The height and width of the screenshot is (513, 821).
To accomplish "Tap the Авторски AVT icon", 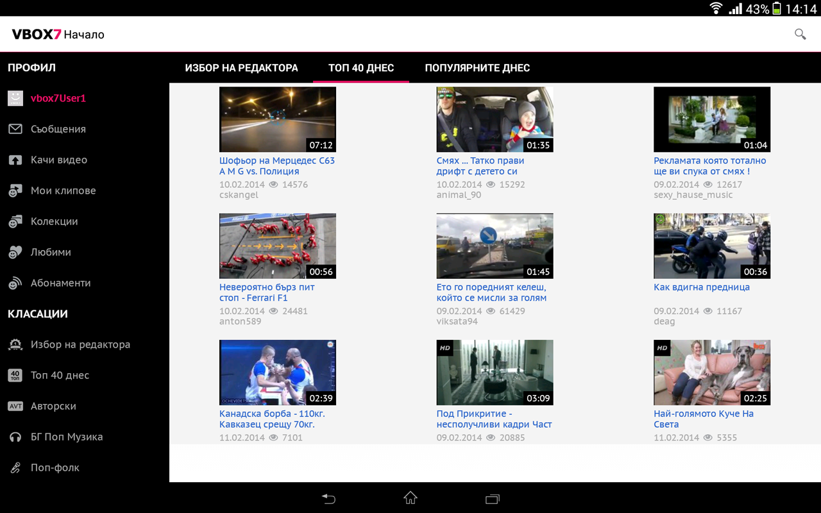I will (x=15, y=406).
